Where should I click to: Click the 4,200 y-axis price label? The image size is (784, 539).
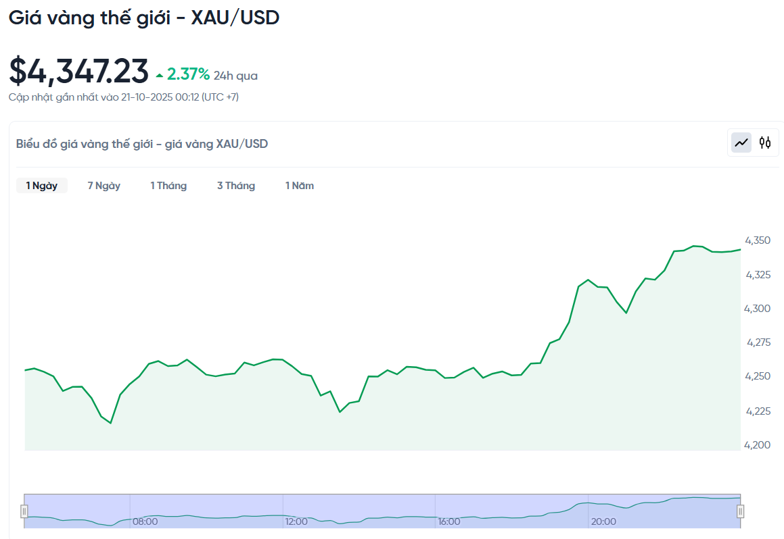point(757,444)
